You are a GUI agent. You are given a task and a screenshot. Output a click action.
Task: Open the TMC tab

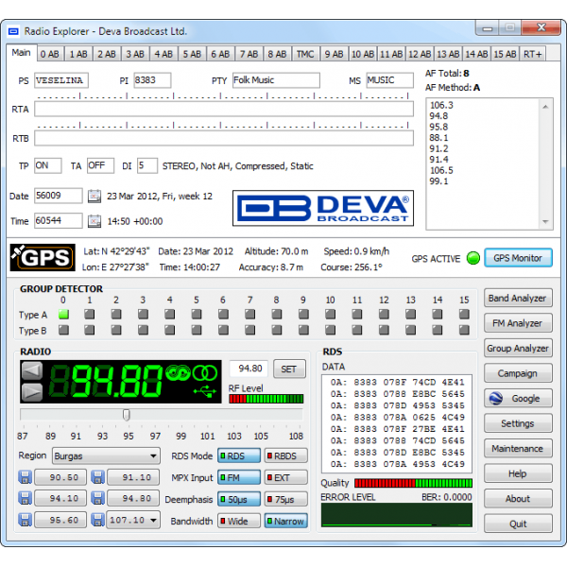[305, 54]
